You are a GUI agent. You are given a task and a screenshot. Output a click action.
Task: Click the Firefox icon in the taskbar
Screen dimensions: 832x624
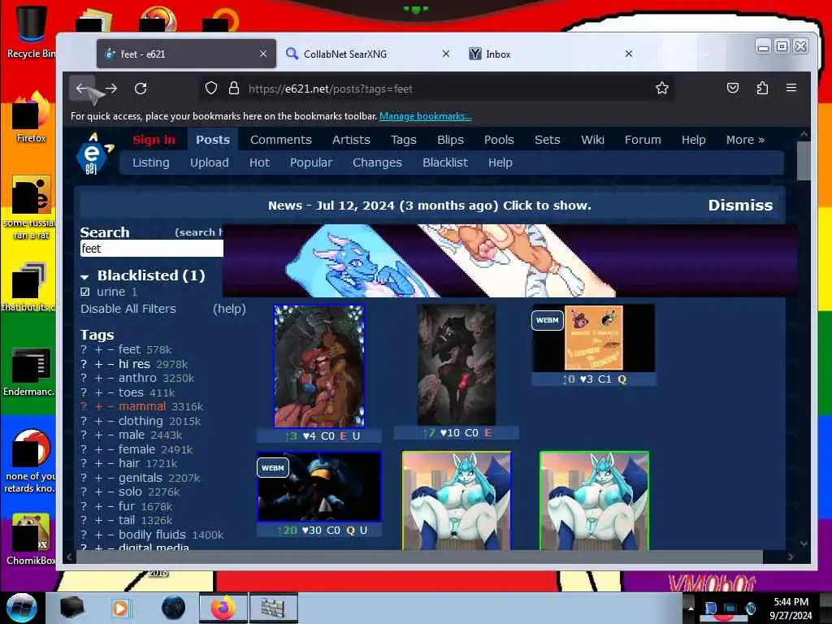coord(223,608)
